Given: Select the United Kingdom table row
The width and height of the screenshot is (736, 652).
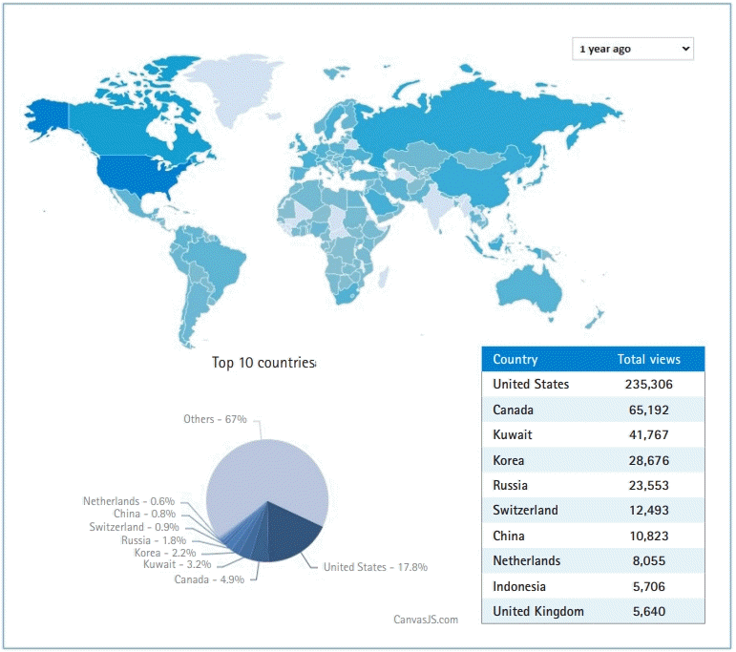Looking at the screenshot, I should point(593,611).
